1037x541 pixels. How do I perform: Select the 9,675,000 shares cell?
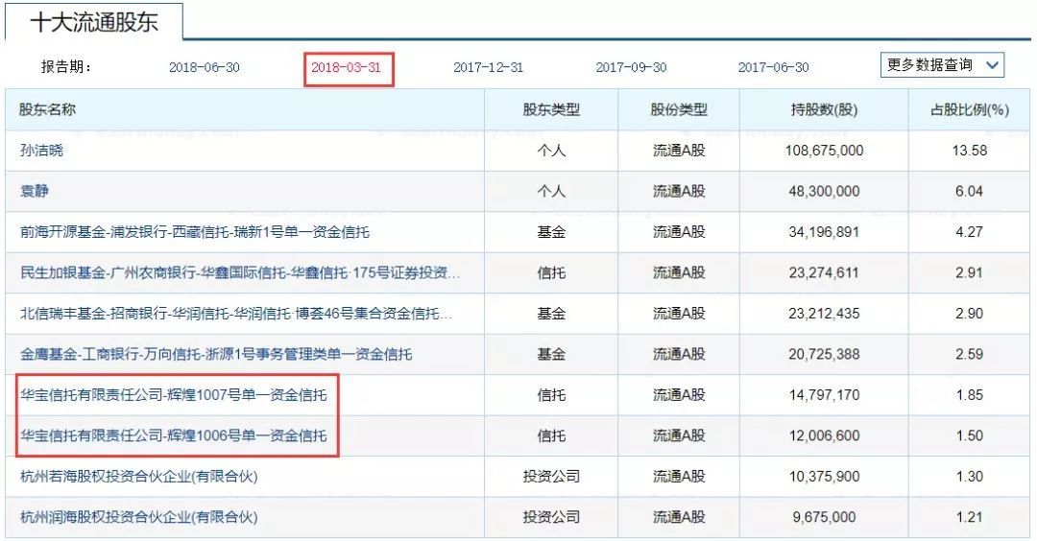(824, 517)
